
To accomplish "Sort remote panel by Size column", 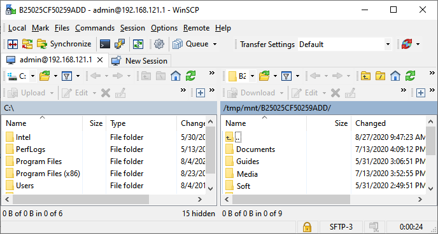I will click(328, 123).
